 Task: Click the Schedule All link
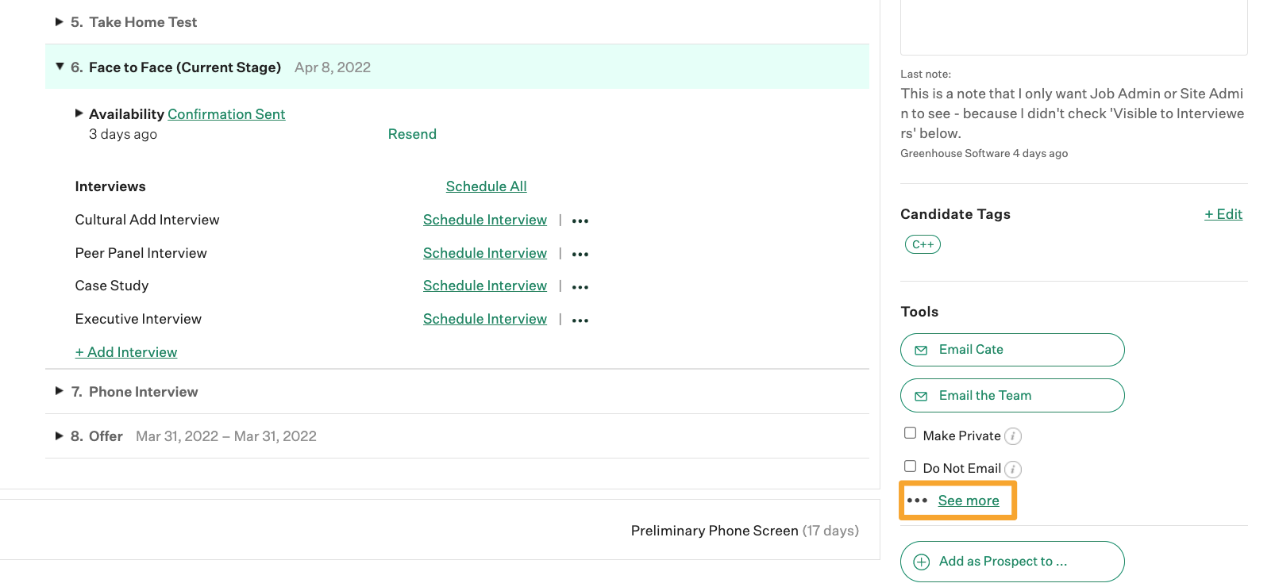pos(486,186)
